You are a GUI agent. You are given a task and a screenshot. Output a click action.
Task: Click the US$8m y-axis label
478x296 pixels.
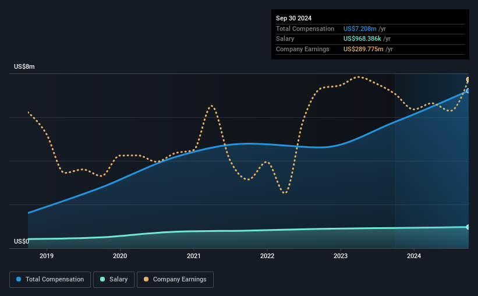(24, 66)
